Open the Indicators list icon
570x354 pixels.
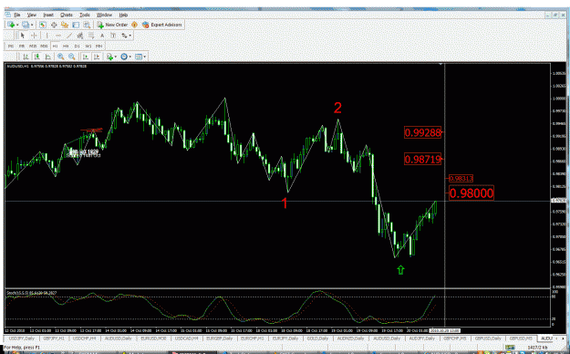pyautogui.click(x=109, y=57)
